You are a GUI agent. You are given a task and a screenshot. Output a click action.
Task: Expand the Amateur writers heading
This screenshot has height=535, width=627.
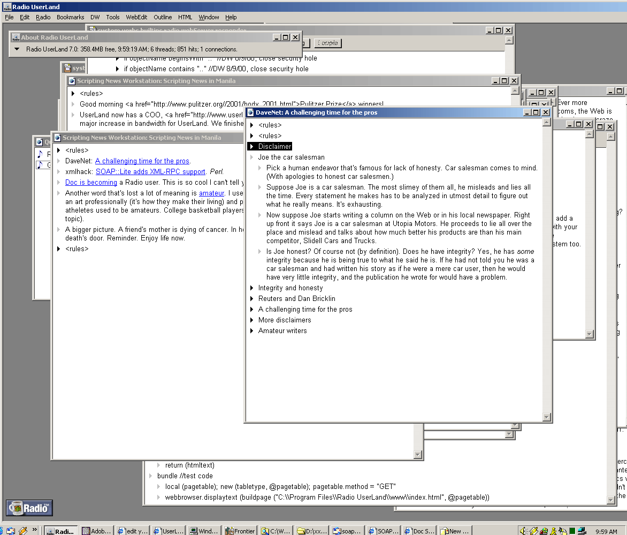click(251, 331)
